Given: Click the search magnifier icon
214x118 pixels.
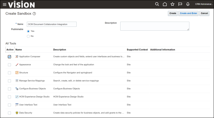Looking at the screenshot, I should [x=157, y=4].
